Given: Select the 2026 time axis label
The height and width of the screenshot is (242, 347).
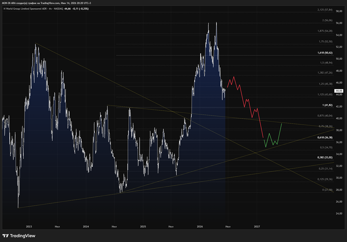Looking at the screenshot, I should click(200, 226).
